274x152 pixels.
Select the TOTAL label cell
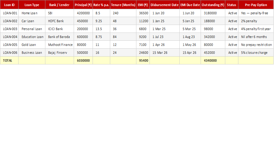9,60
